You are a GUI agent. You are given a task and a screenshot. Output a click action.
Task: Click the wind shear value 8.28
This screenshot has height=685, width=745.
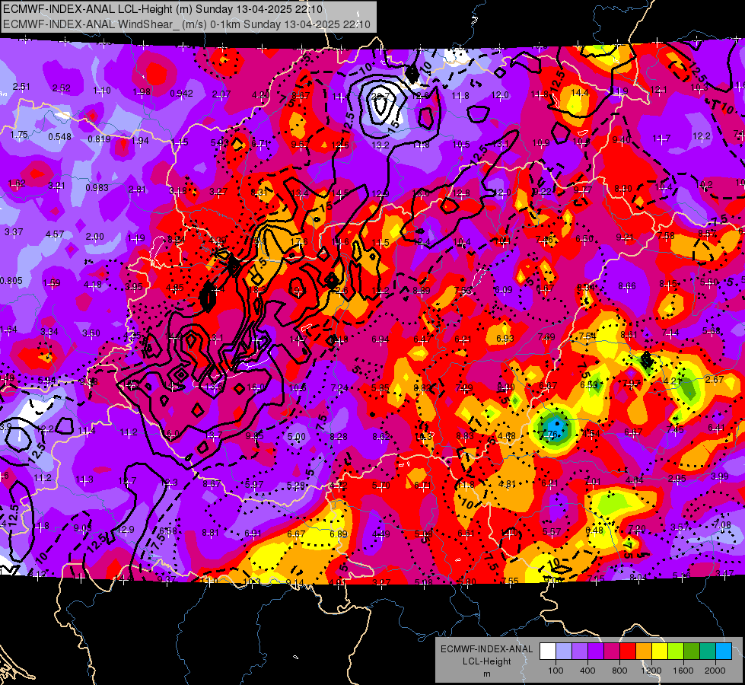tap(339, 436)
